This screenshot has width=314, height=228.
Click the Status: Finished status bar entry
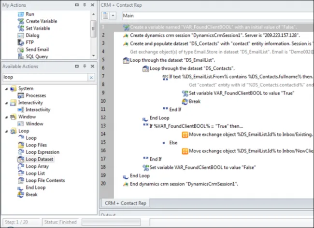pyautogui.click(x=60, y=222)
